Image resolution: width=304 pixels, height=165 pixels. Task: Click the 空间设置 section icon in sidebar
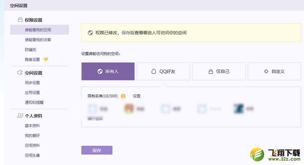point(20,73)
